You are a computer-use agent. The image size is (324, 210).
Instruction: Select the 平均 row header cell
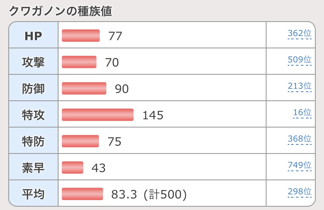click(x=34, y=194)
